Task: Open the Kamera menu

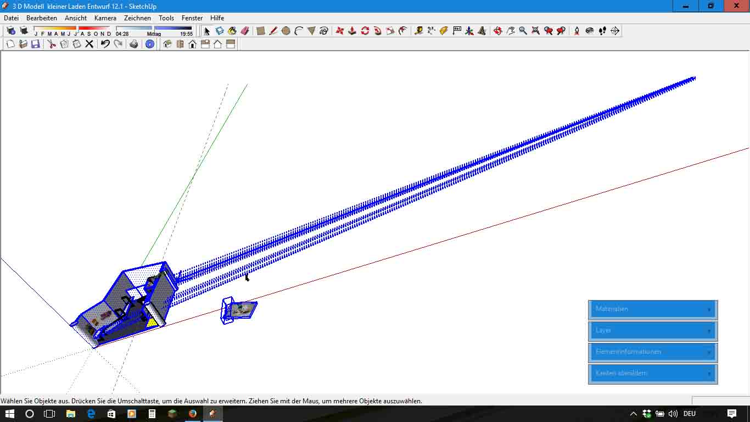Action: pos(105,18)
